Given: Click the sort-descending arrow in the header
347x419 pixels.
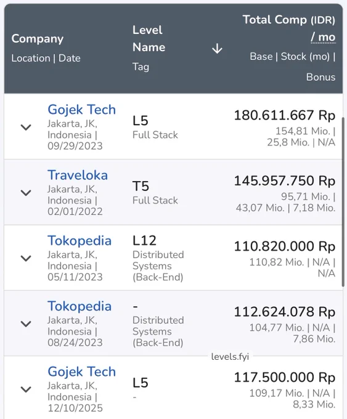Looking at the screenshot, I should [217, 49].
